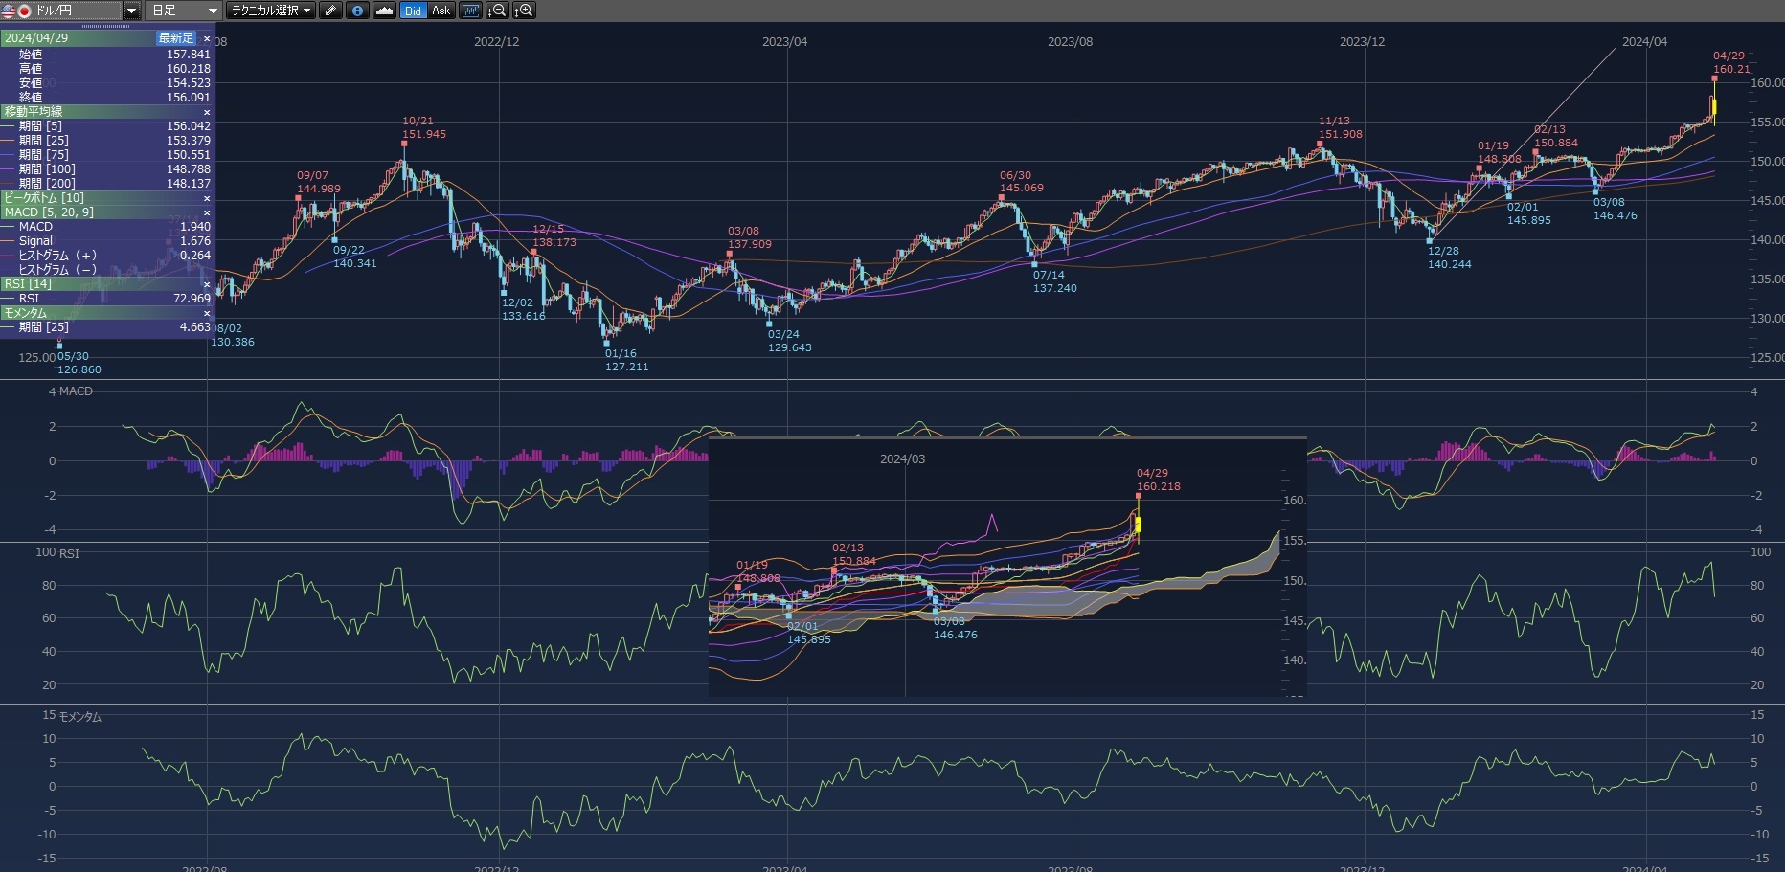Click the mountain area chart icon
Screen dimensions: 1785x872
tap(384, 11)
